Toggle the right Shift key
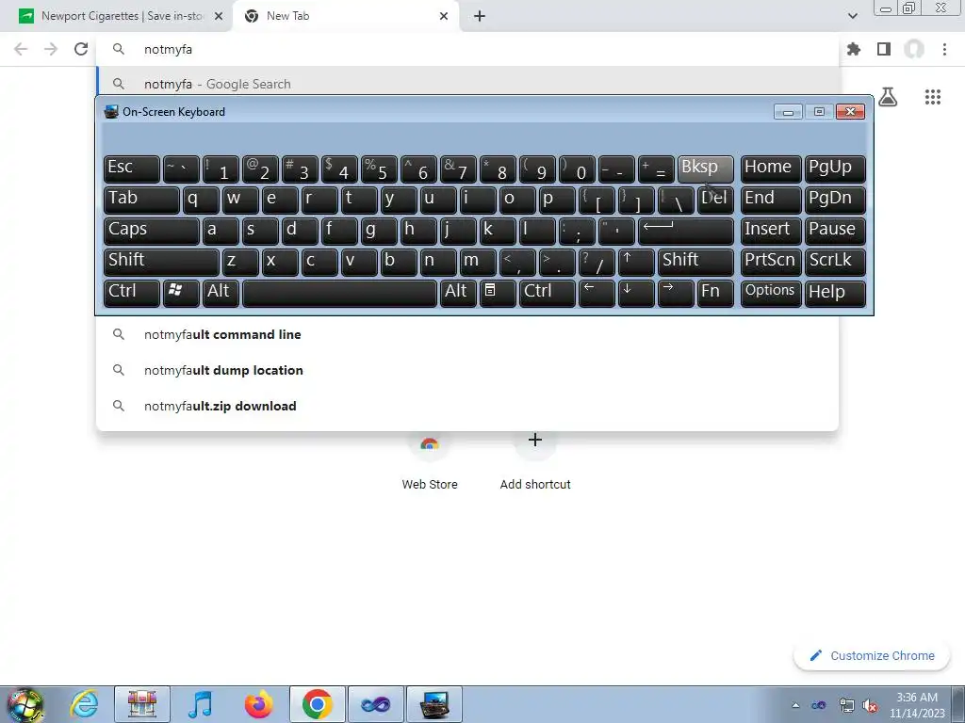The image size is (965, 723). (695, 262)
